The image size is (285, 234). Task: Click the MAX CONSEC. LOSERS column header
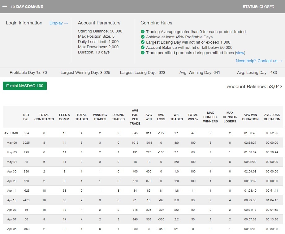(230, 117)
